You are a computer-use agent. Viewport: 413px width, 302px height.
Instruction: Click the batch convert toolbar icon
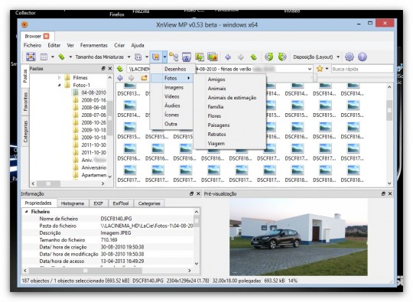click(x=200, y=57)
